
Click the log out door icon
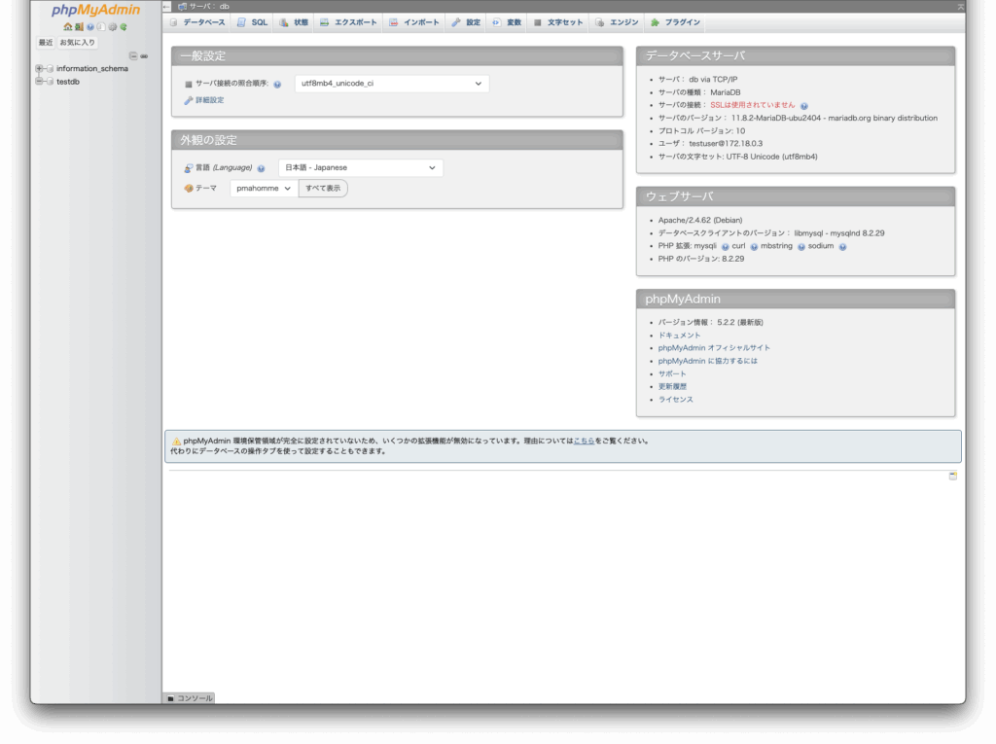coord(79,27)
